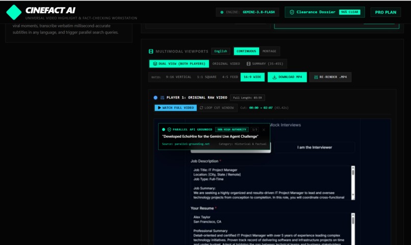The height and width of the screenshot is (245, 411).
Task: Select the Summary (35-45s) tab
Action: coord(265,64)
